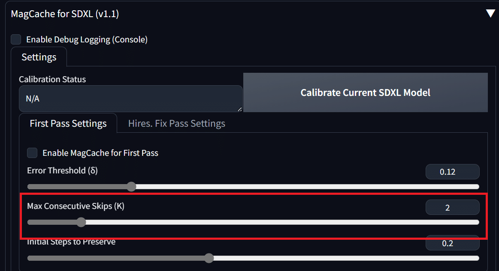Click the Error Threshold slider handle
The width and height of the screenshot is (499, 271).
131,187
